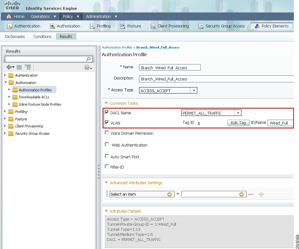
Task: Enable Voice Domain Permission checkbox
Action: pos(107,133)
